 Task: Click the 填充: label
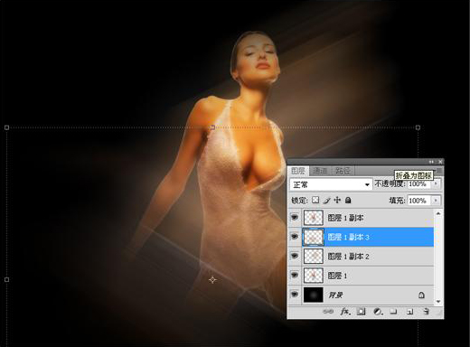click(x=397, y=200)
